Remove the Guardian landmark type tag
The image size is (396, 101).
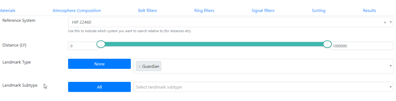pyautogui.click(x=139, y=66)
